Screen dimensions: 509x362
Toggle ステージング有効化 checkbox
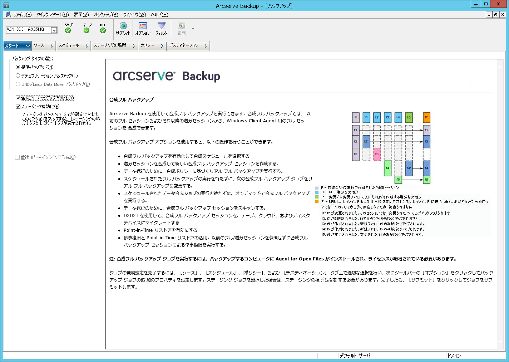18,106
